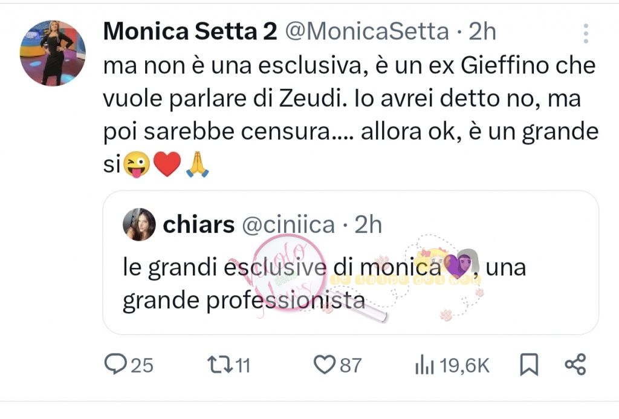Click the retweet arrows icon

click(x=216, y=365)
